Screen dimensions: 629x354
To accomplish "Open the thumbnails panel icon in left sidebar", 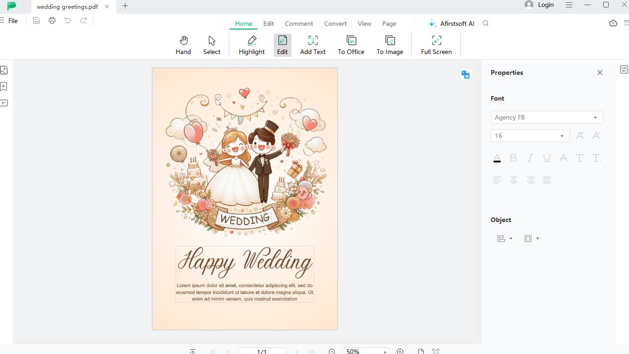I will [x=4, y=70].
